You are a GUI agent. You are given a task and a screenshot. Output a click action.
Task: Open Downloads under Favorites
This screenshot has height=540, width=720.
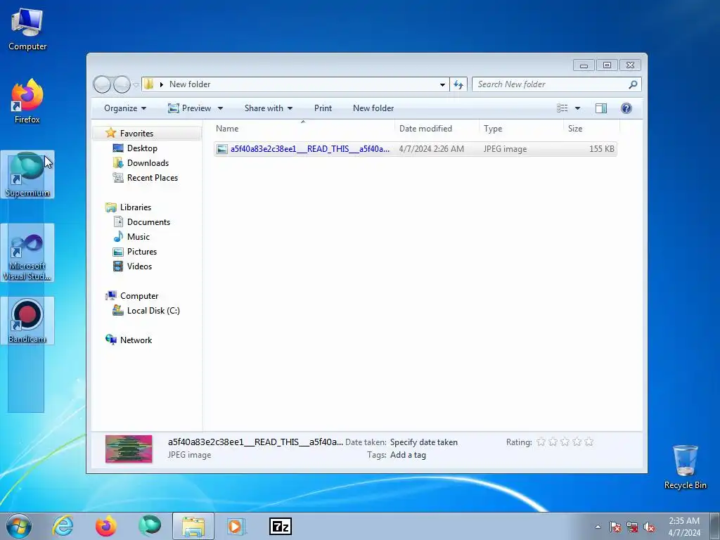coord(148,163)
